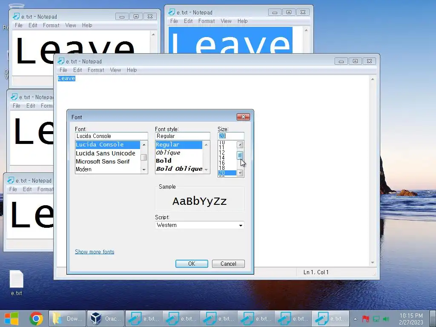Viewport: 436px width, 327px height.
Task: Click the Font style input field
Action: (182, 136)
